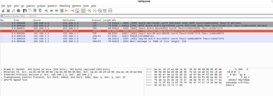Open the Go menu
273x96 pixels.
coord(23,6)
